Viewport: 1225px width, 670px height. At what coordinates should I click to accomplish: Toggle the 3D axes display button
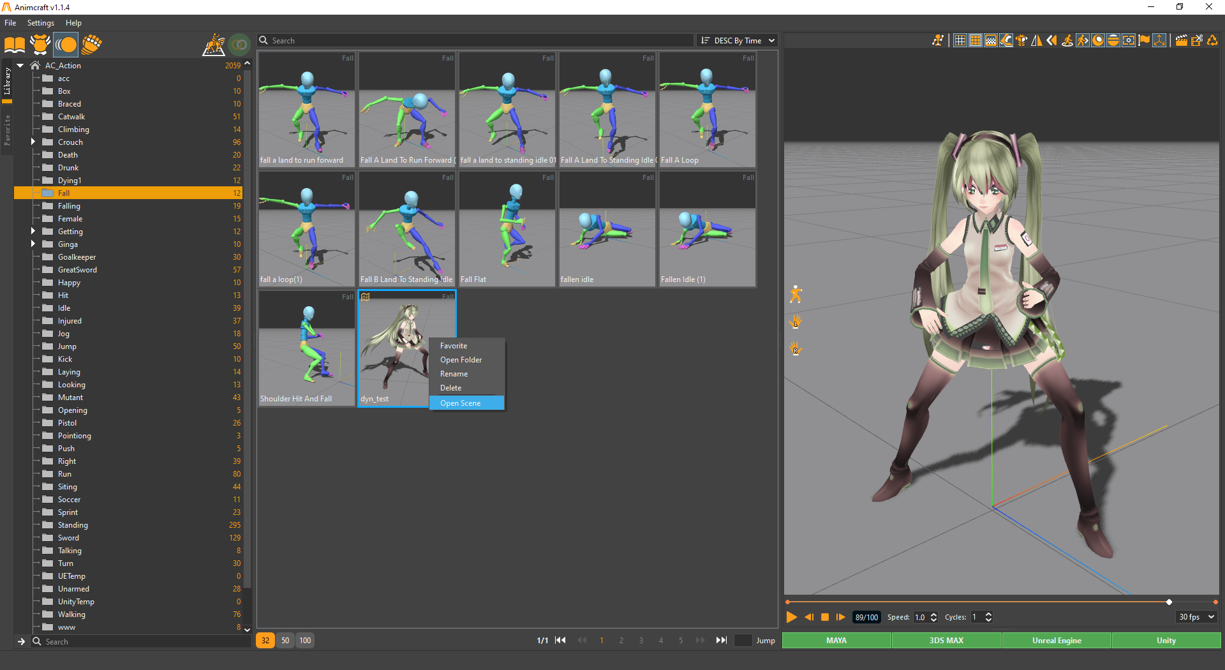click(1159, 40)
